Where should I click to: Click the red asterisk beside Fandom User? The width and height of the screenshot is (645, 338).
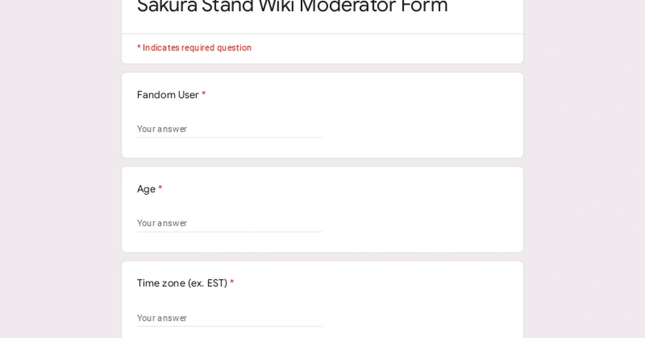(204, 95)
